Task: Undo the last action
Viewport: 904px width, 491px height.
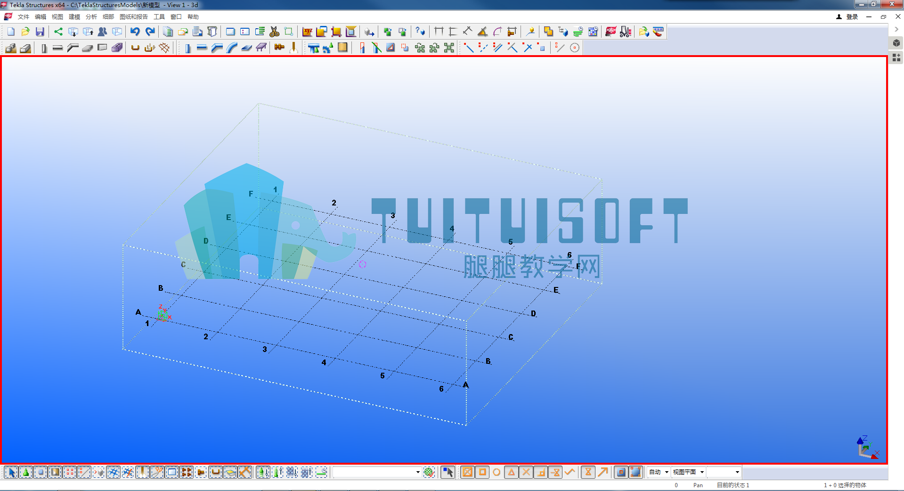Action: click(135, 32)
